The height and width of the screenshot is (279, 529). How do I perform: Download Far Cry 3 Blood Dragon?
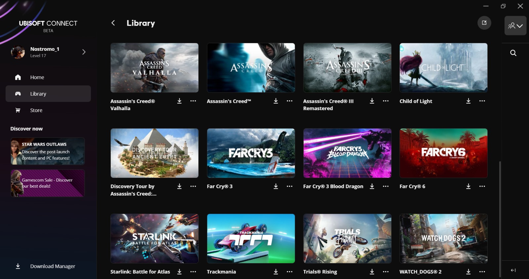point(372,186)
